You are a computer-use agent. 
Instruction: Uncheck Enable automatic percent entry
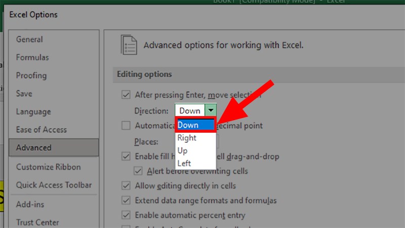coord(126,215)
